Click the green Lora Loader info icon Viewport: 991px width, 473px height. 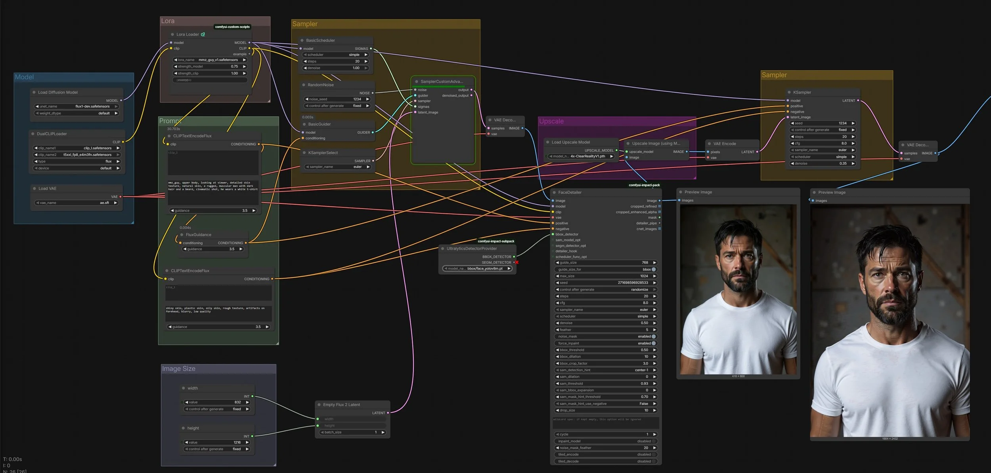coord(203,34)
